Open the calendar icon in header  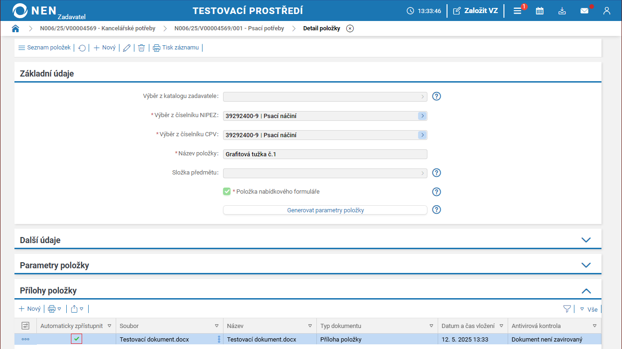539,11
